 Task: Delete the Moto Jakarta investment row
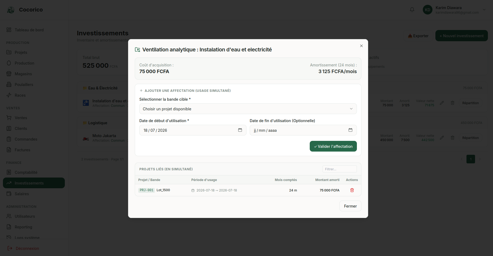[453, 138]
